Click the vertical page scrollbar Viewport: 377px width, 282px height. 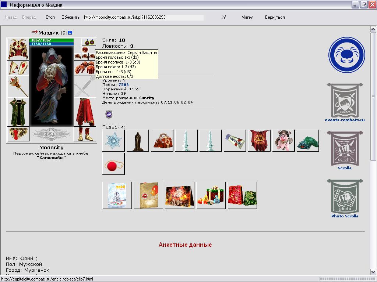point(373,147)
